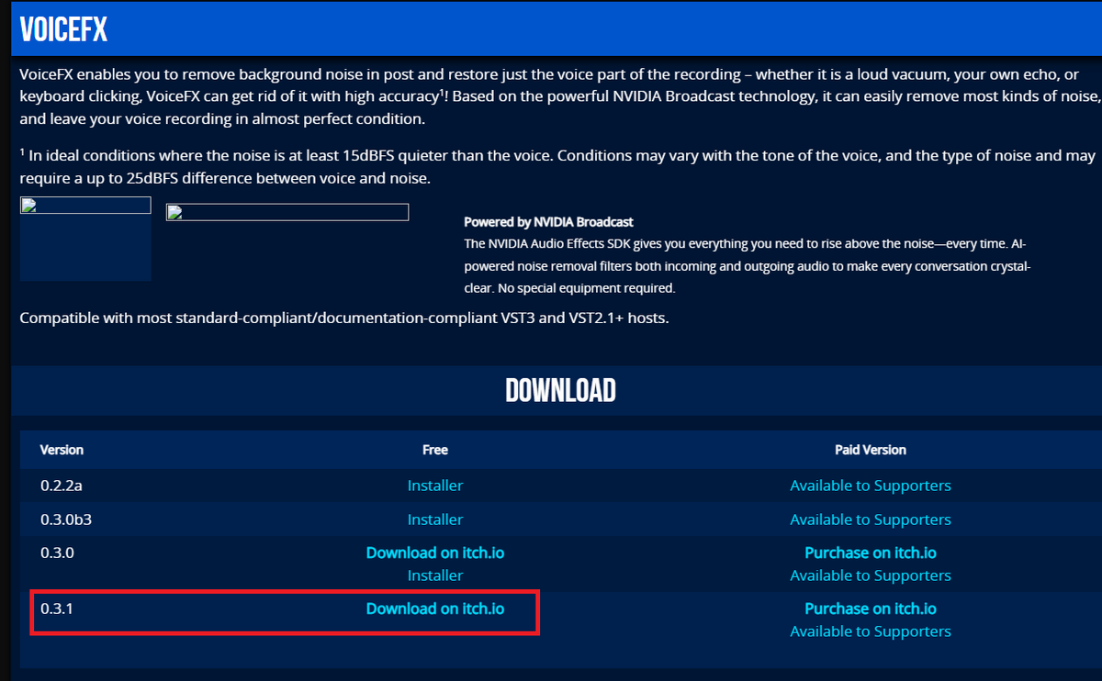Open the 0.2.2a free Installer link

point(435,486)
